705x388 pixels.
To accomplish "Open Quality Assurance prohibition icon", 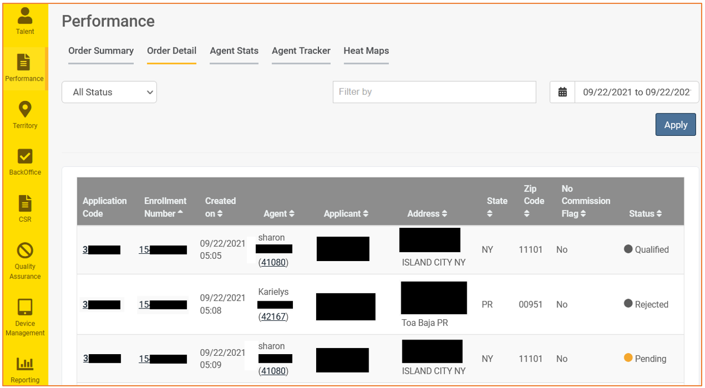I will click(25, 250).
